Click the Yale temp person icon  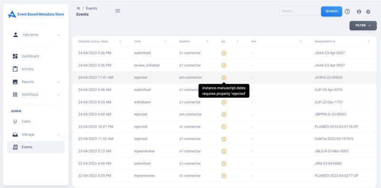click(16, 35)
